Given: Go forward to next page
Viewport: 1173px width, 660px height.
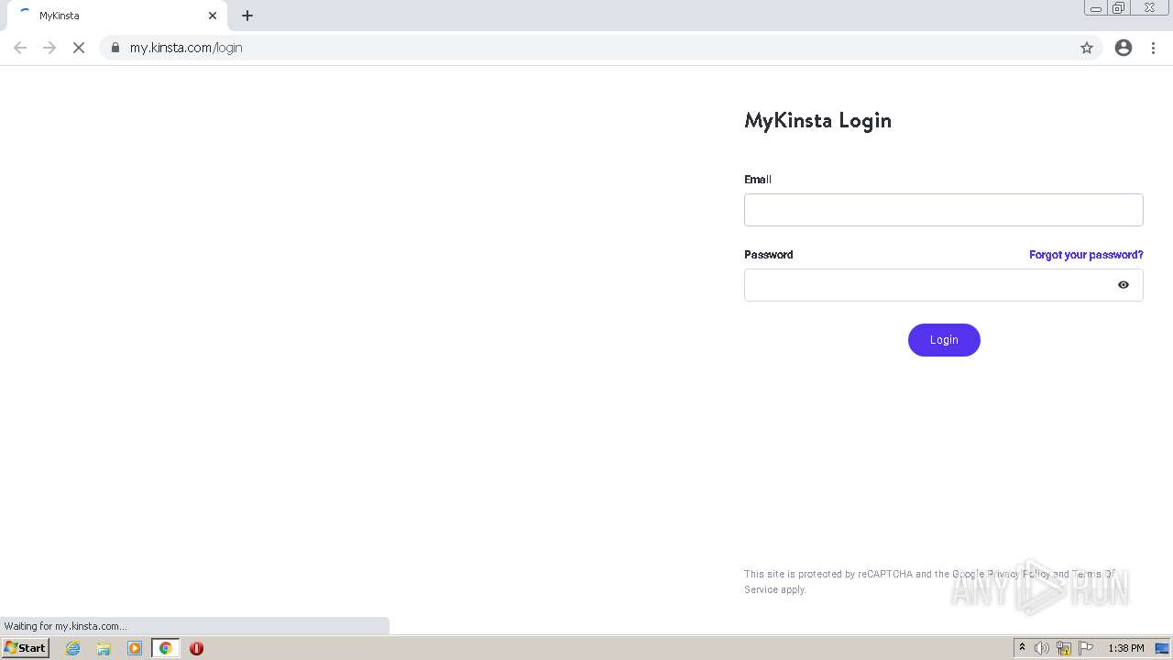Looking at the screenshot, I should click(49, 48).
